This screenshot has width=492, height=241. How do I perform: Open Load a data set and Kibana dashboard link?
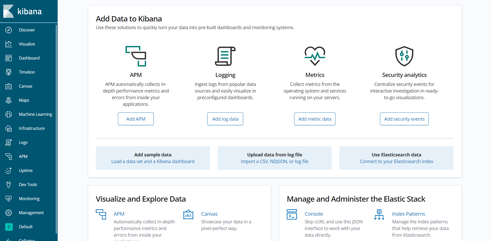[153, 162]
